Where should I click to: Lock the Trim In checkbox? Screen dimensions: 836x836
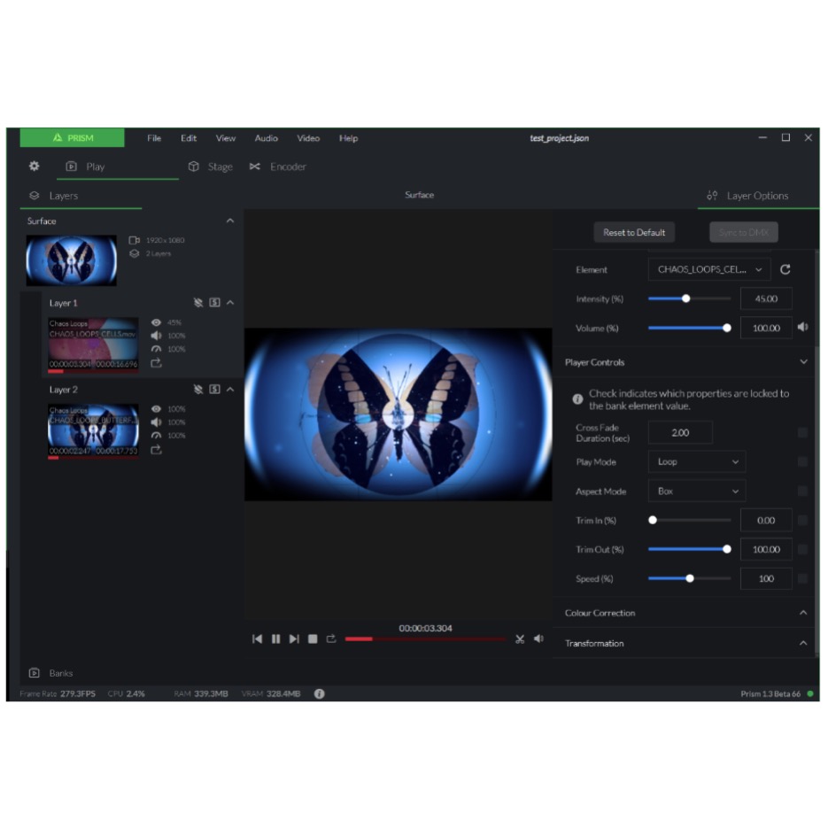point(802,521)
